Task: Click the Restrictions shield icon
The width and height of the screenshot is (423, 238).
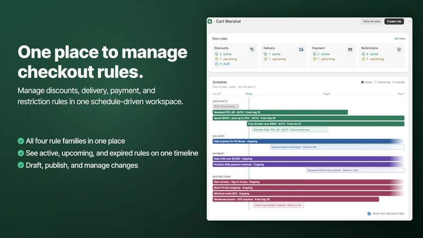Action: pos(399,49)
